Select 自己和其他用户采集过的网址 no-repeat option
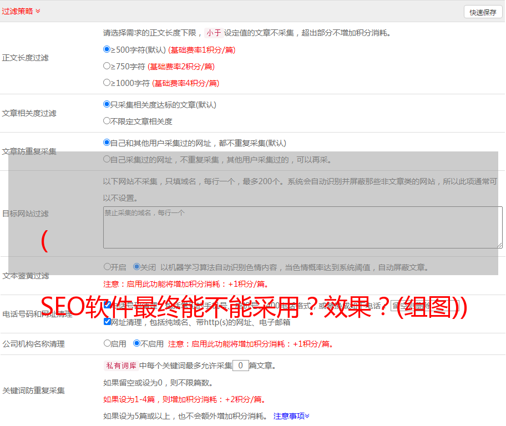The width and height of the screenshot is (506, 426). 107,143
